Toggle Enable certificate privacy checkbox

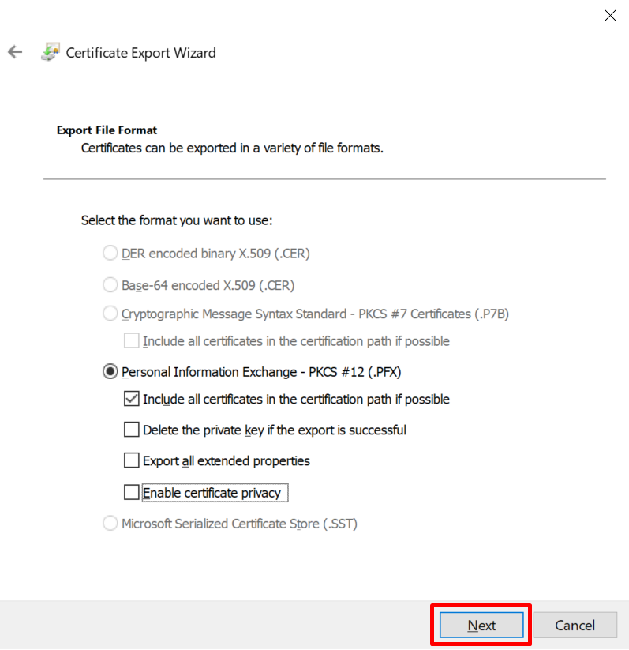[x=131, y=493]
